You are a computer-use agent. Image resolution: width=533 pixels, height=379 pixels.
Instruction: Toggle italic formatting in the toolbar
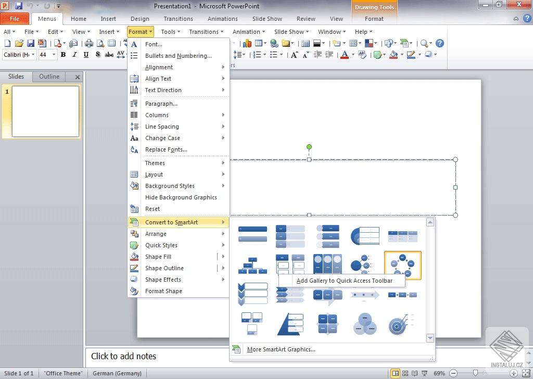coord(75,54)
